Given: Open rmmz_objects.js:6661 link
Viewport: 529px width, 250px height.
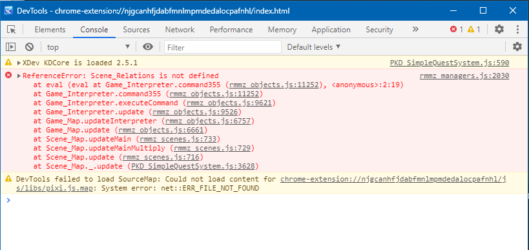Looking at the screenshot, I should (161, 130).
